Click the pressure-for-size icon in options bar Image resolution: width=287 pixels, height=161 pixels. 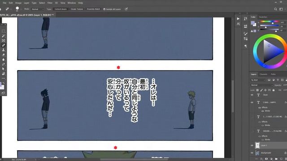126,9
